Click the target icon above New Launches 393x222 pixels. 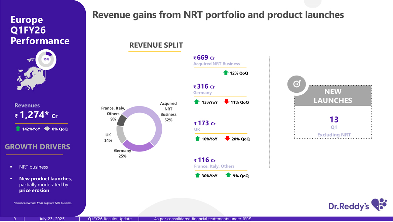(x=297, y=84)
